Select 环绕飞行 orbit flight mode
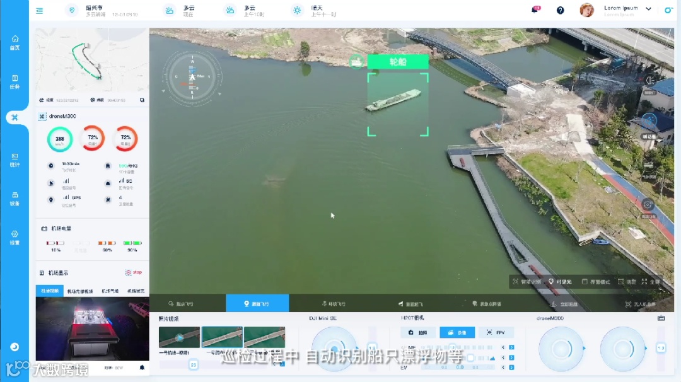This screenshot has height=382, width=681. [334, 304]
